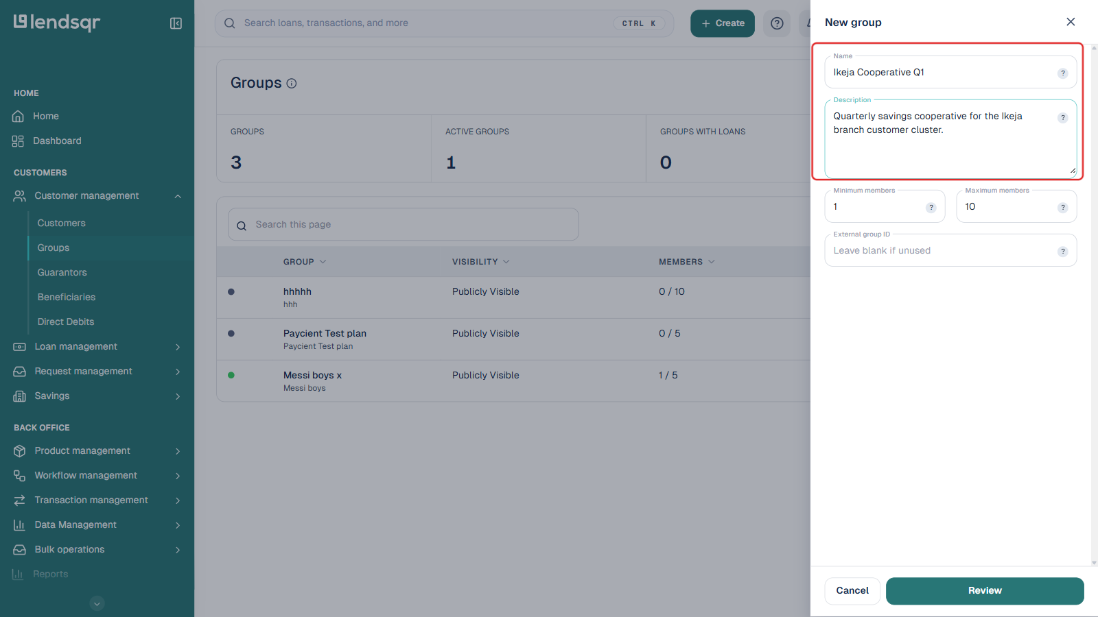This screenshot has height=617, width=1098.
Task: Click the Savings calculator icon
Action: (20, 396)
